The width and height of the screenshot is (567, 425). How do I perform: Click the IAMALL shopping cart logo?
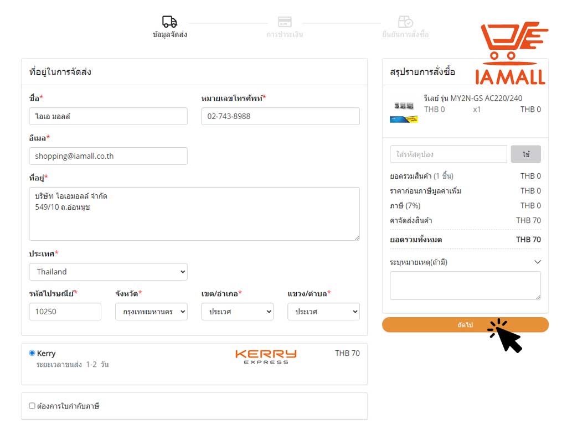pos(511,54)
